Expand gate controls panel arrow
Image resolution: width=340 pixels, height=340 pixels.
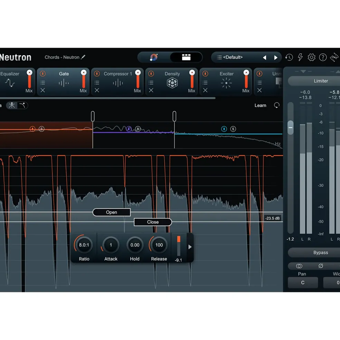coord(190,247)
